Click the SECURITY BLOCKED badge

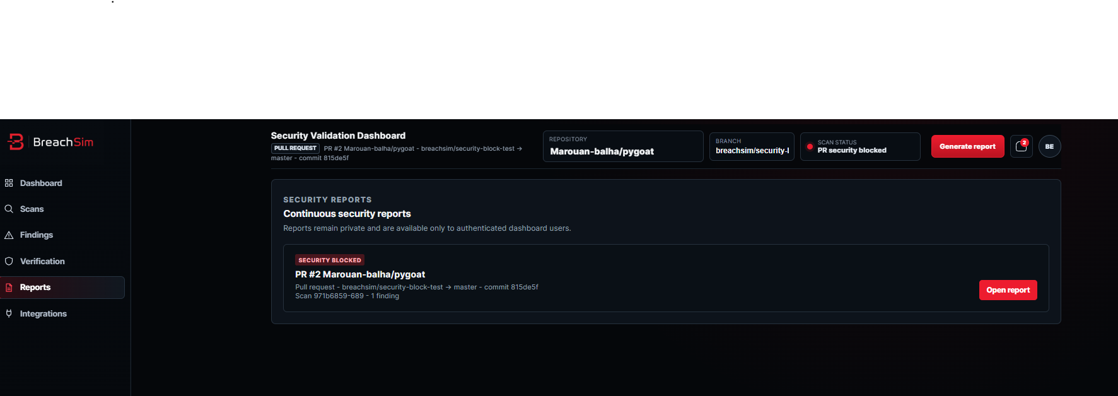pos(330,260)
